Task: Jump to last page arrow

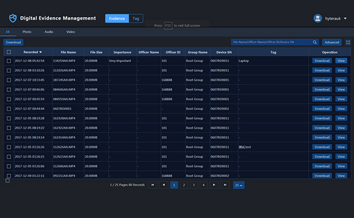Action: (225, 185)
